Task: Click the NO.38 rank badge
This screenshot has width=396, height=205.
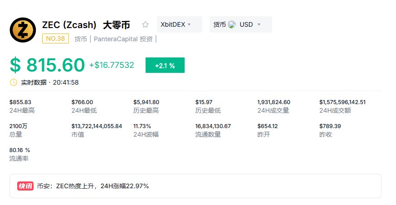Action: (55, 38)
